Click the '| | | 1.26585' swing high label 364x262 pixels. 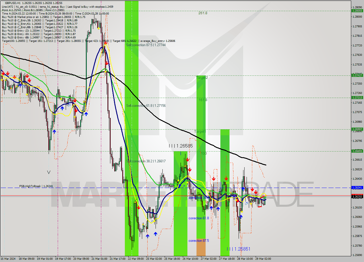click(181, 146)
